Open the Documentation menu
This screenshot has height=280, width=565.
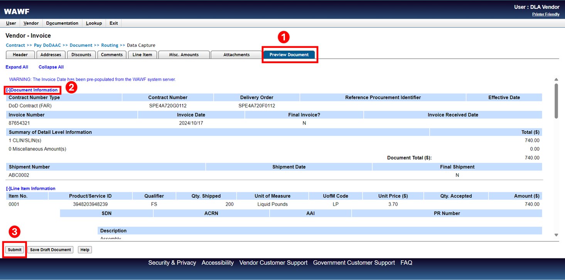coord(62,23)
